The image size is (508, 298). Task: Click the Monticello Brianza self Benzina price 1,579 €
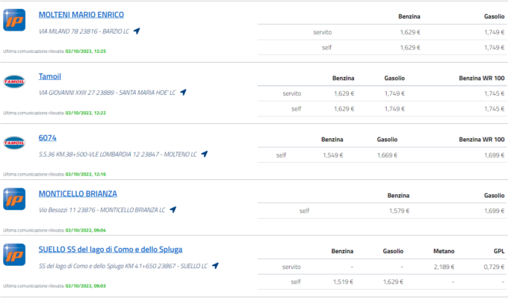click(399, 211)
